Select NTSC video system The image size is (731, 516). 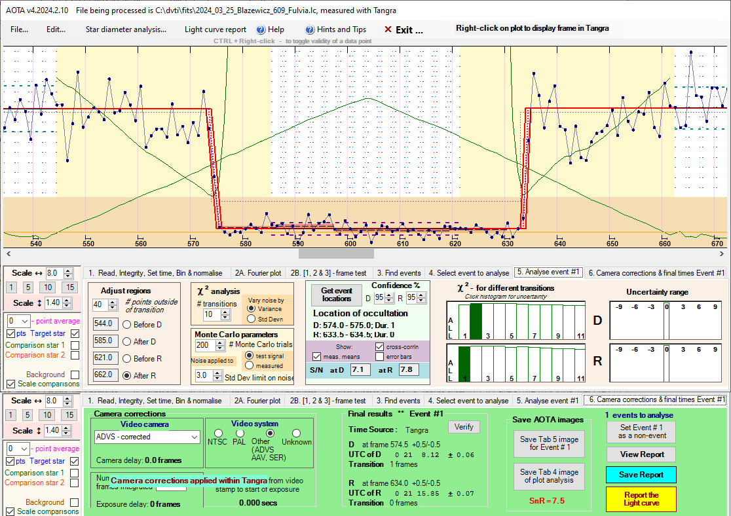218,433
